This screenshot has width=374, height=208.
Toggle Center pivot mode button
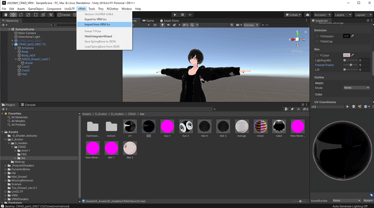point(64,15)
